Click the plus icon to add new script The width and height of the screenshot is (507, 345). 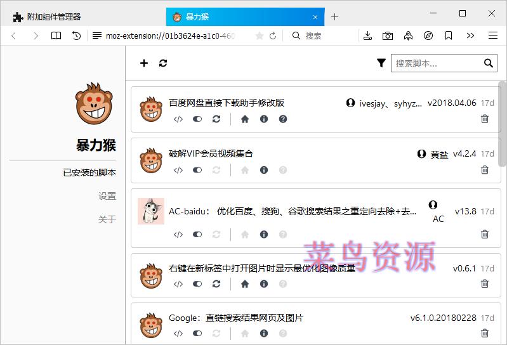point(144,63)
